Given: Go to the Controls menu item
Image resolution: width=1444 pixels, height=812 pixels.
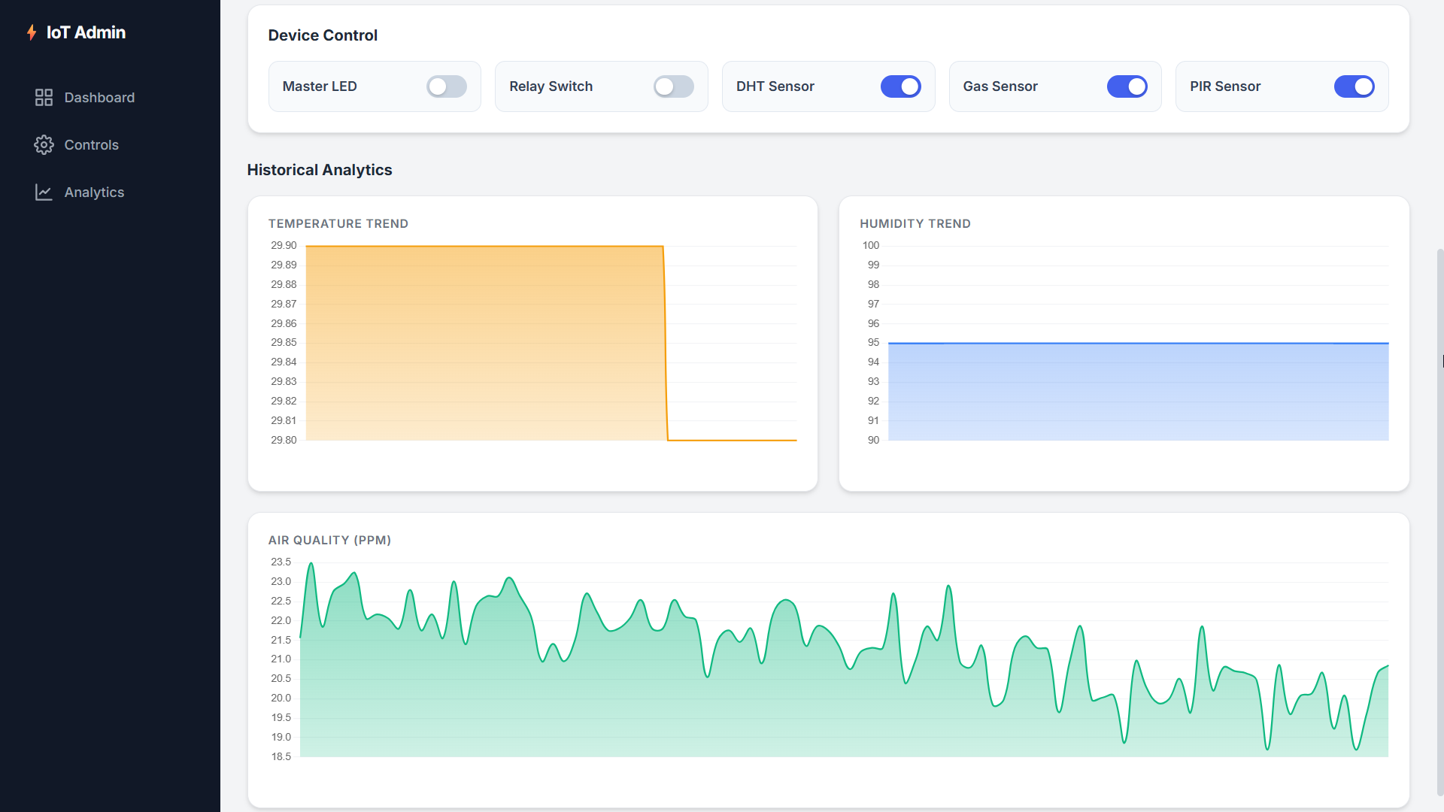Looking at the screenshot, I should point(91,145).
